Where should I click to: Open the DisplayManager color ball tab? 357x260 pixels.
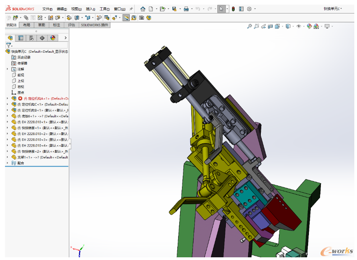[53, 38]
